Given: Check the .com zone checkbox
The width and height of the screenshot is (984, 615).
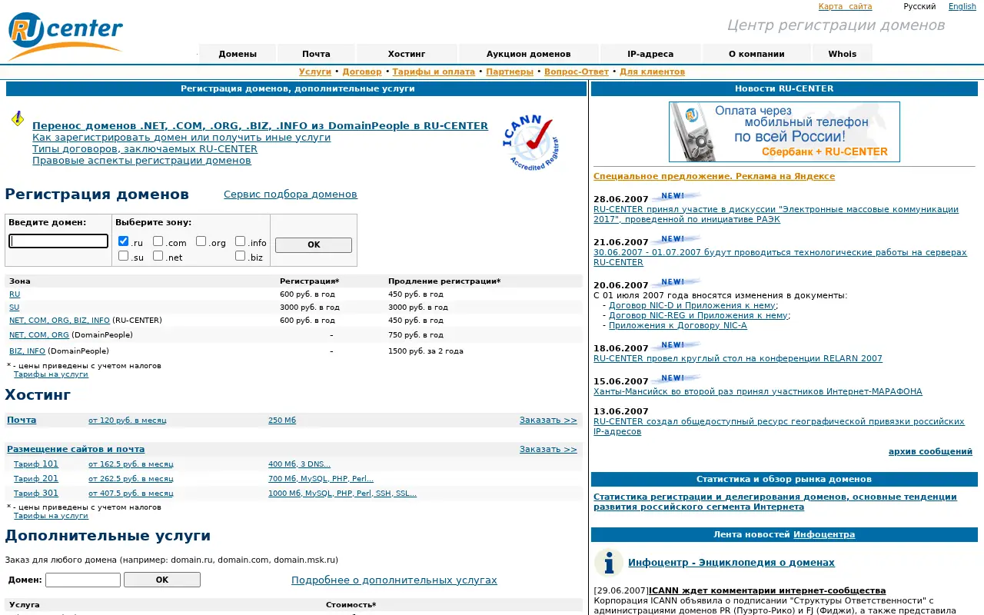Looking at the screenshot, I should pyautogui.click(x=158, y=241).
